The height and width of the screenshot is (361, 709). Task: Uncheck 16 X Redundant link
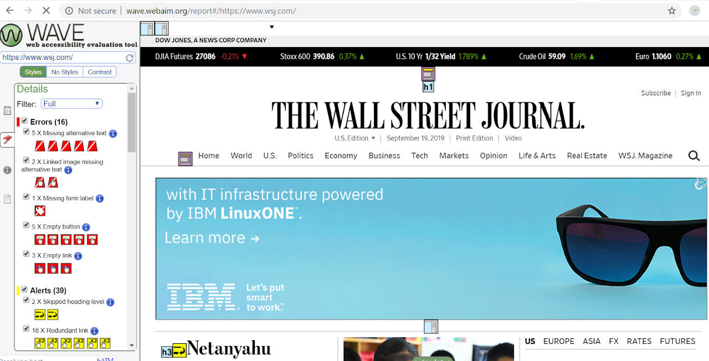26,328
